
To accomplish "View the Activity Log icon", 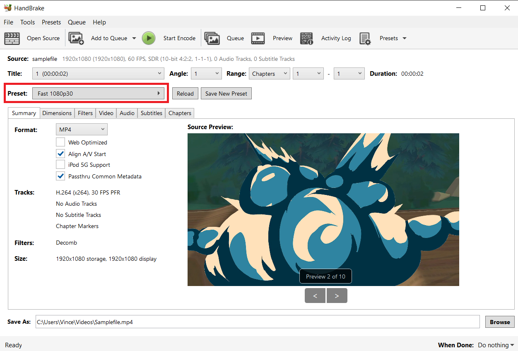I will 306,38.
